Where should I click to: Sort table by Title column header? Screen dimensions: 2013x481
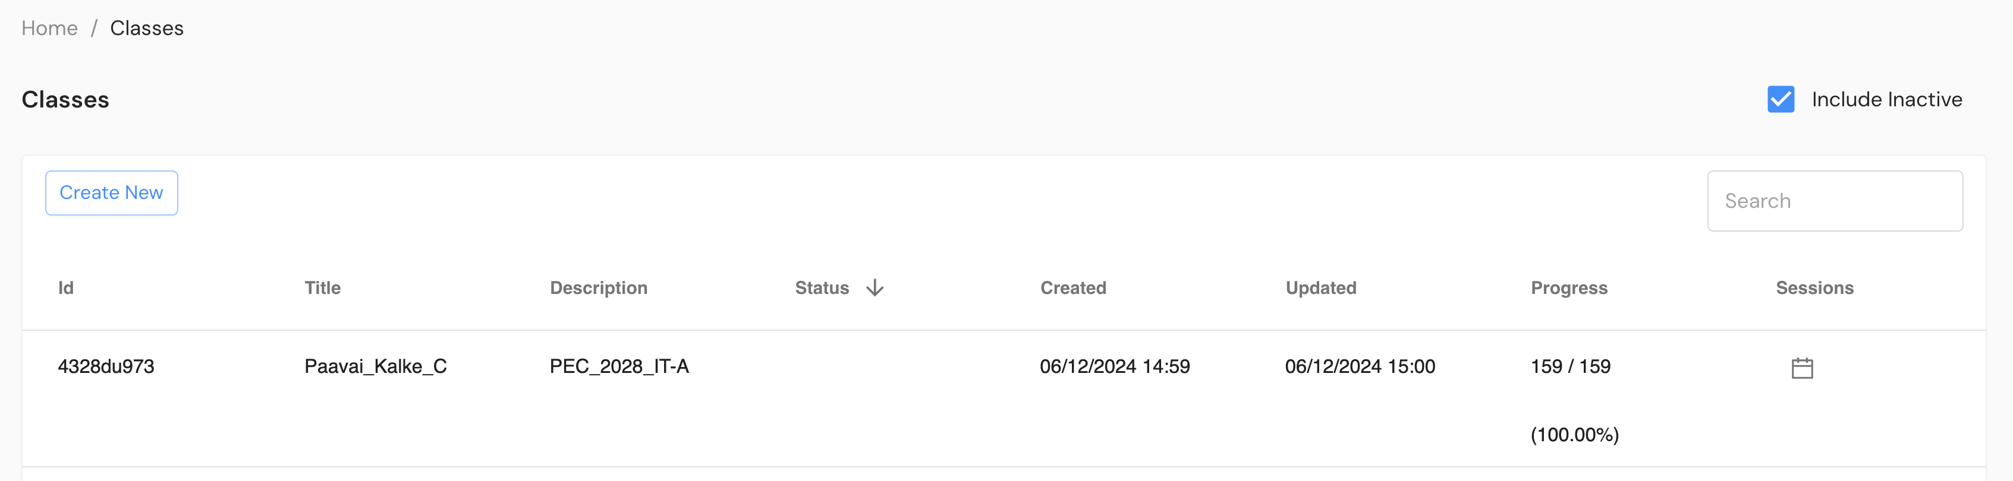(322, 288)
